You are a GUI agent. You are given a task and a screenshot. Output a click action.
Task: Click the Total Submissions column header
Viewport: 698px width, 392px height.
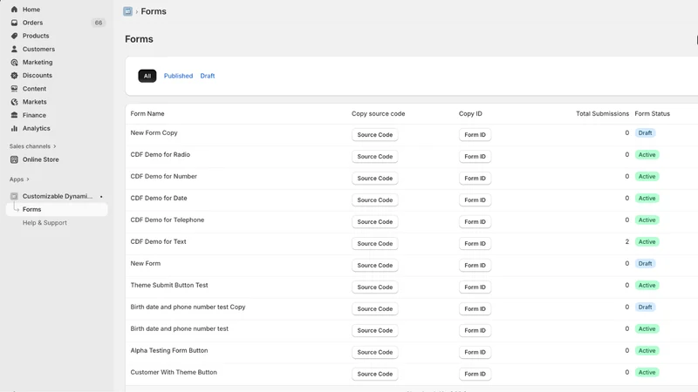[602, 114]
